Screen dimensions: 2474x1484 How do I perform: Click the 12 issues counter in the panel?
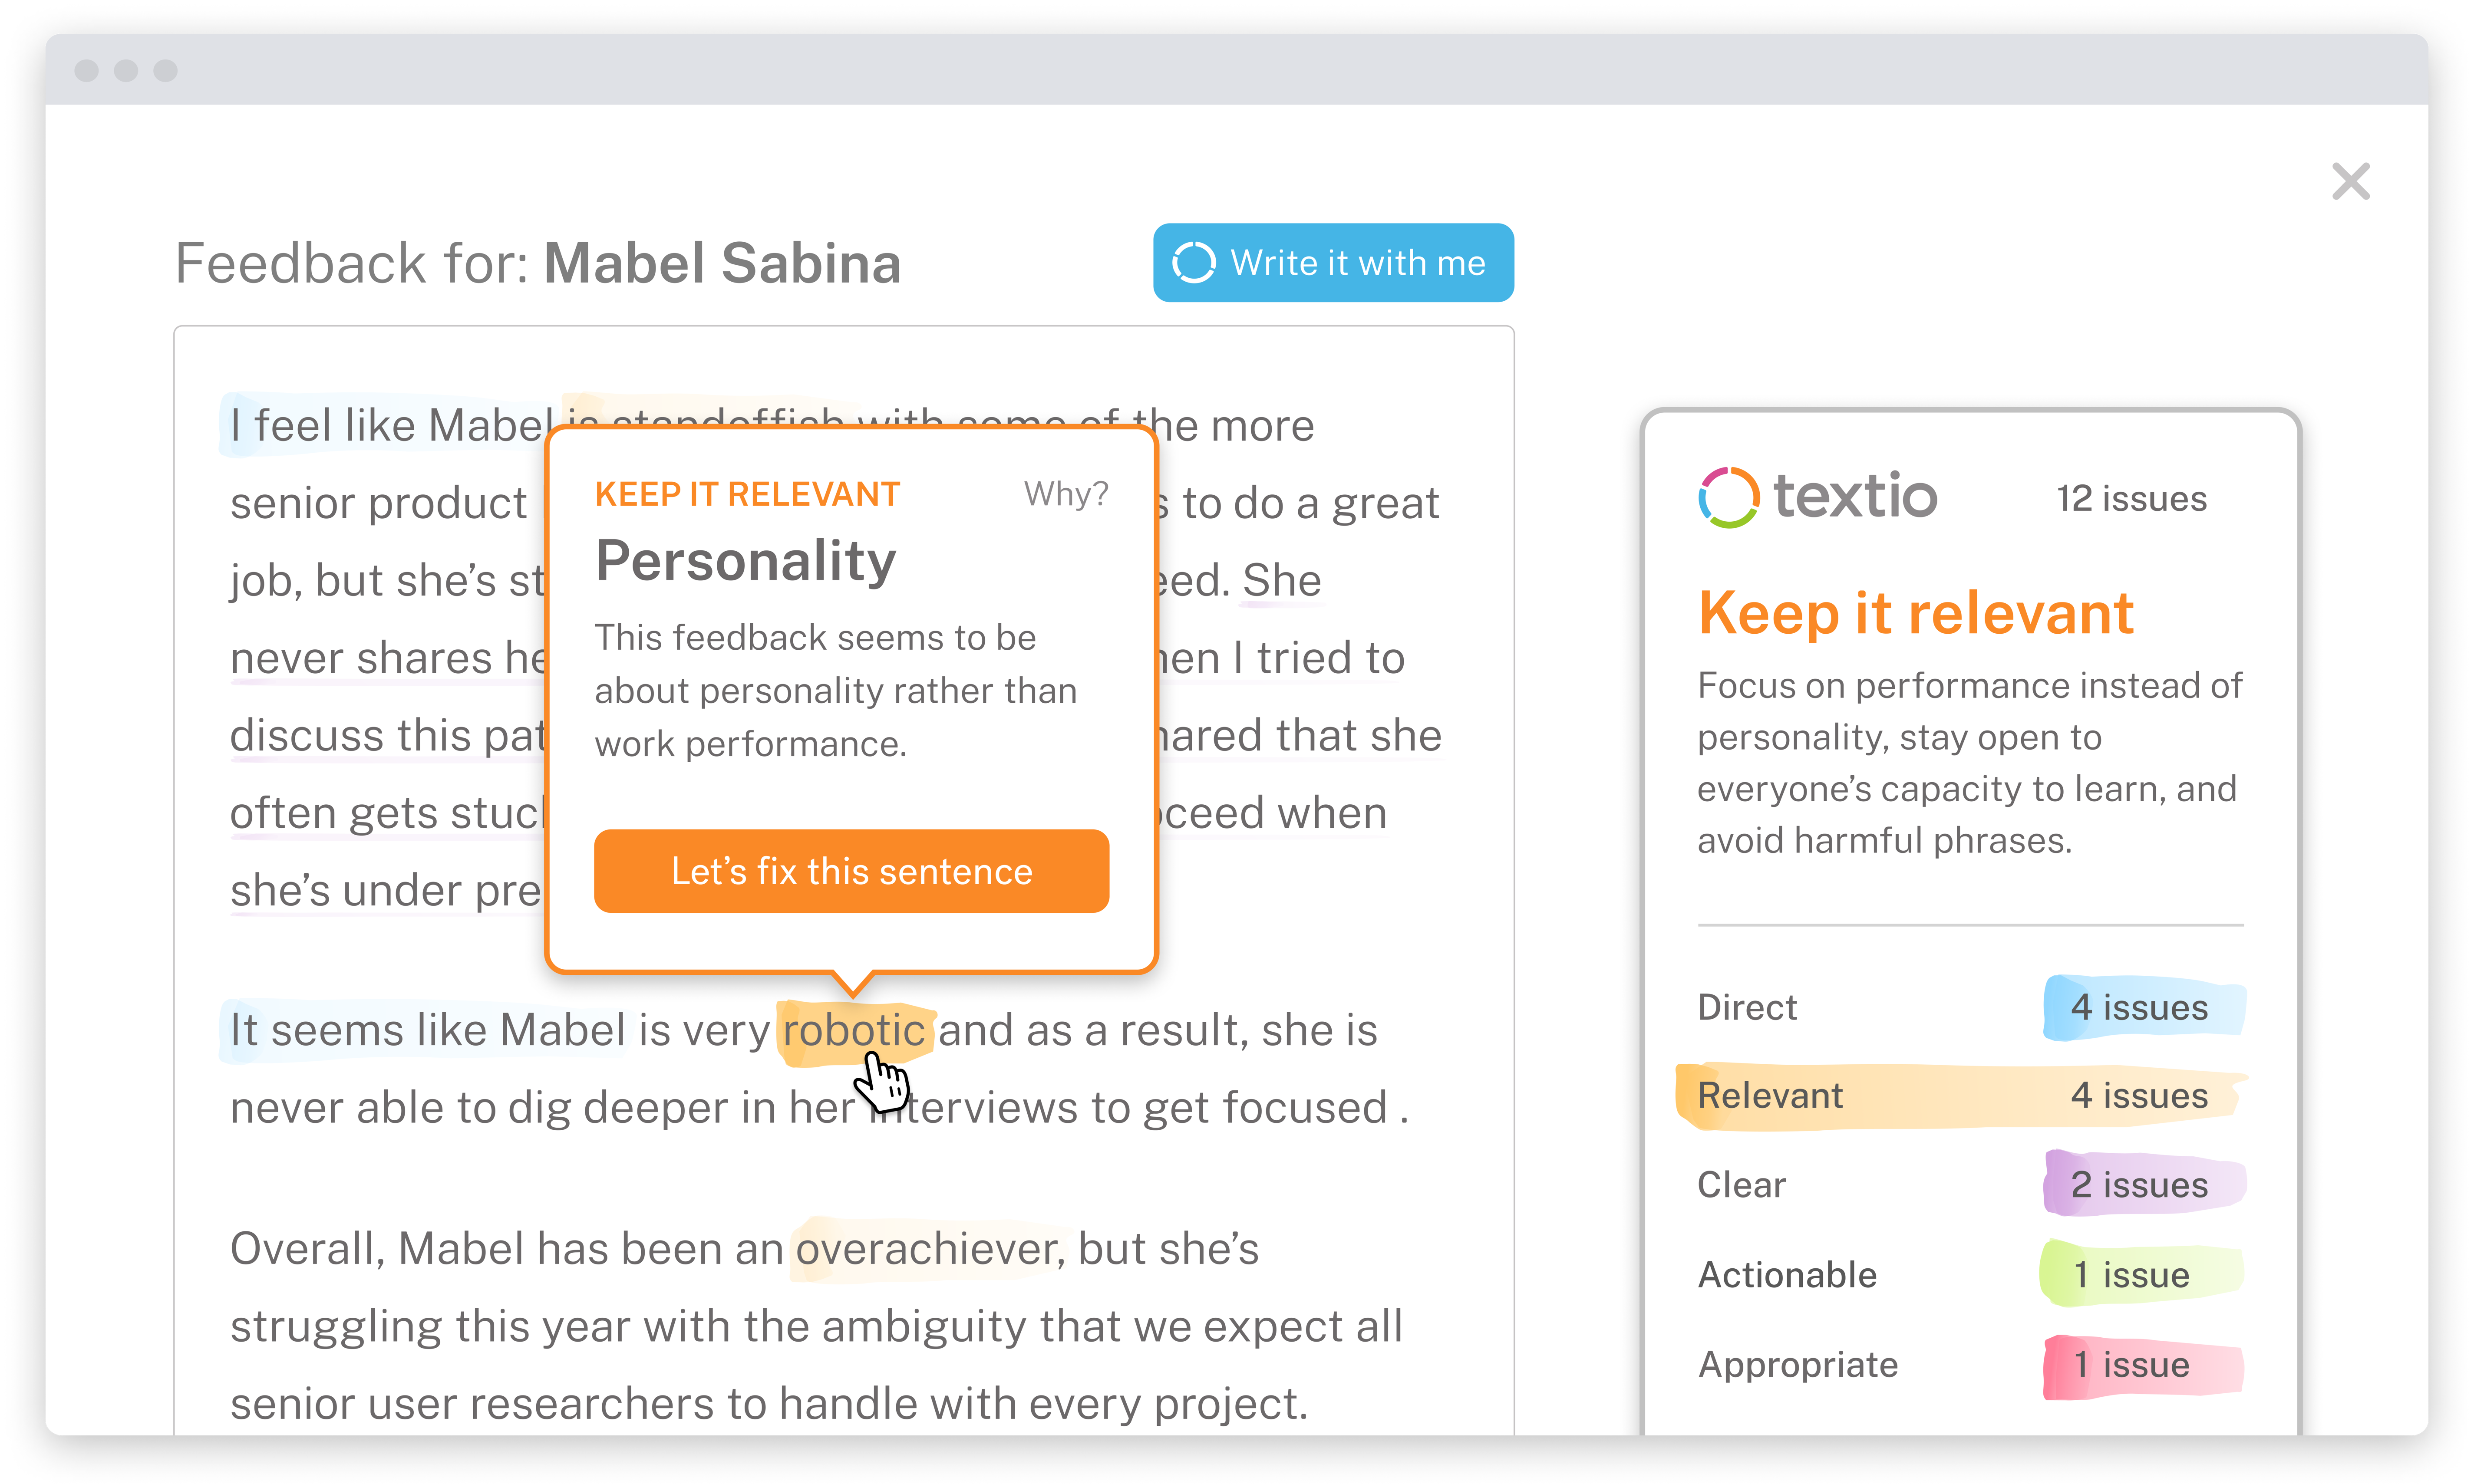click(2131, 498)
